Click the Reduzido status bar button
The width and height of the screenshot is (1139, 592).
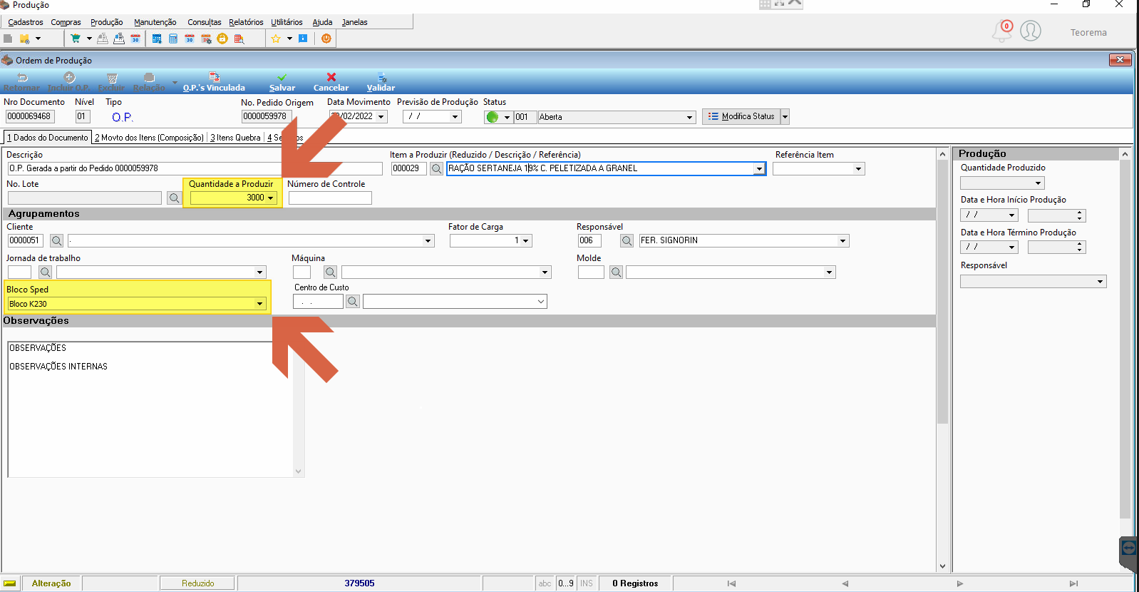point(197,583)
